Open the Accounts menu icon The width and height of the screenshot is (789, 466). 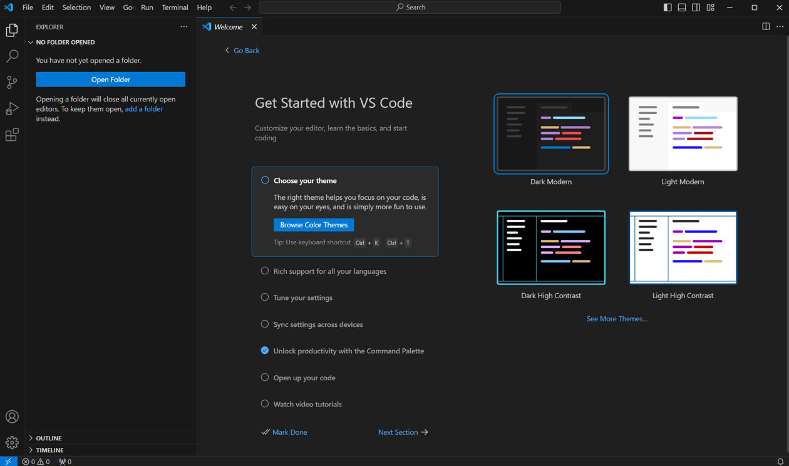(x=12, y=417)
